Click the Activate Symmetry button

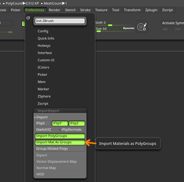coord(173,23)
